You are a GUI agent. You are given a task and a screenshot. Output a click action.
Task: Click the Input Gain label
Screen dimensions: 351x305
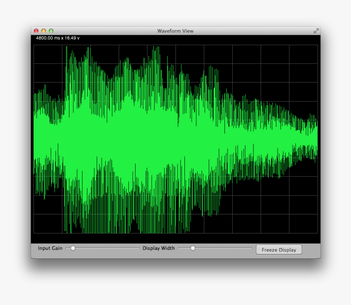[50, 248]
